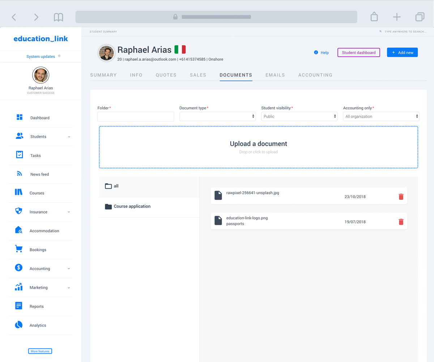Click the search magnifier at top right

click(x=380, y=31)
